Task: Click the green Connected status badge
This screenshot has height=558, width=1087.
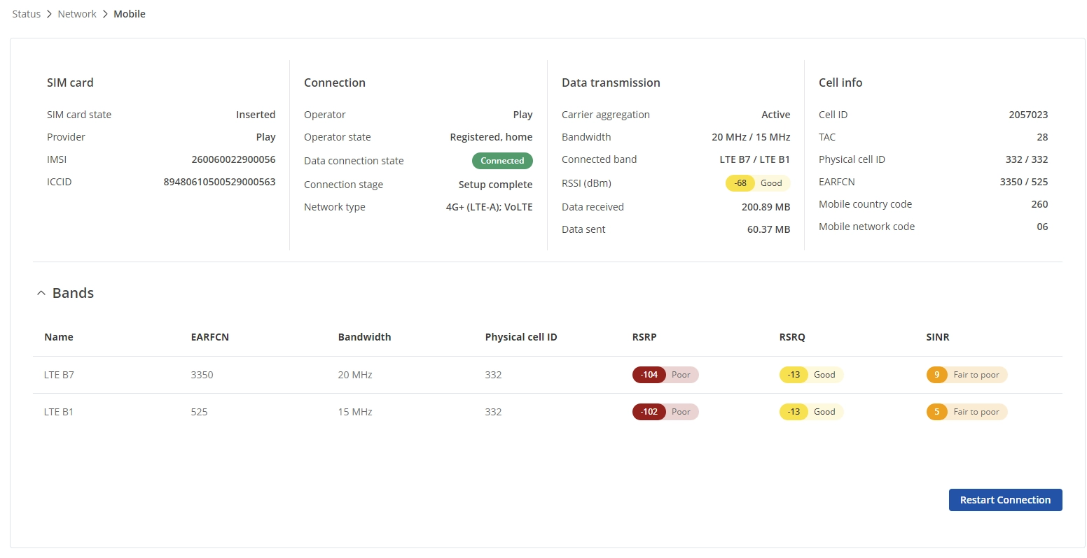Action: pos(502,161)
